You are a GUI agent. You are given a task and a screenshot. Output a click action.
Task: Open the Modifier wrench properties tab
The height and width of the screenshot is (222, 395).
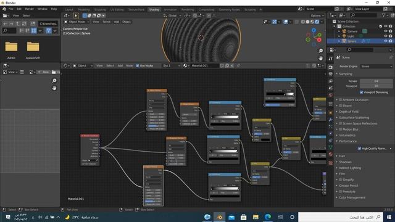(331, 120)
